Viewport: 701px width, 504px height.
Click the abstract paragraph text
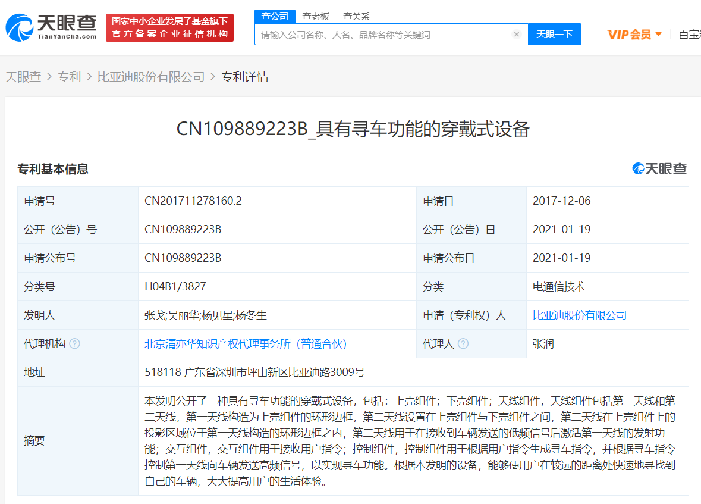(410, 441)
